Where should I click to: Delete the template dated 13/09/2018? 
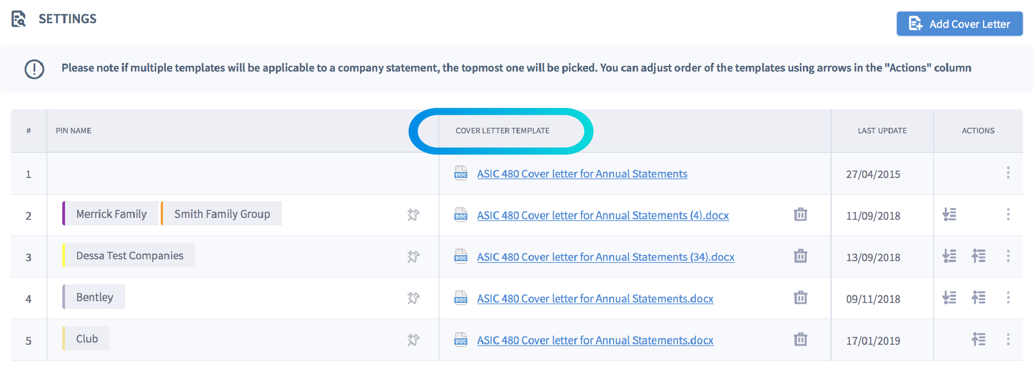click(800, 256)
